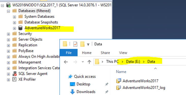Expand the AdventureWorks2017 database node
Image resolution: width=186 pixels, height=95 pixels.
pos(14,28)
